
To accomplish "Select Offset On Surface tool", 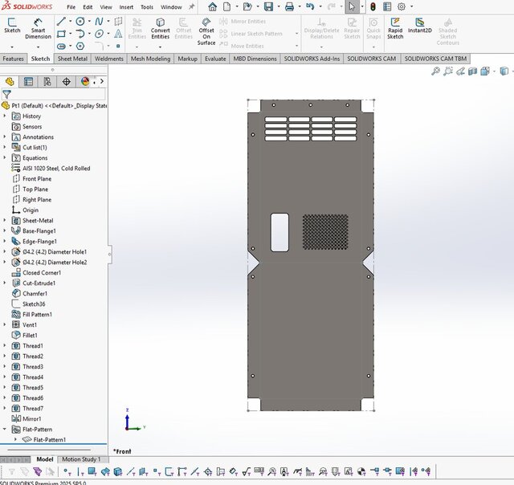I will click(x=206, y=31).
